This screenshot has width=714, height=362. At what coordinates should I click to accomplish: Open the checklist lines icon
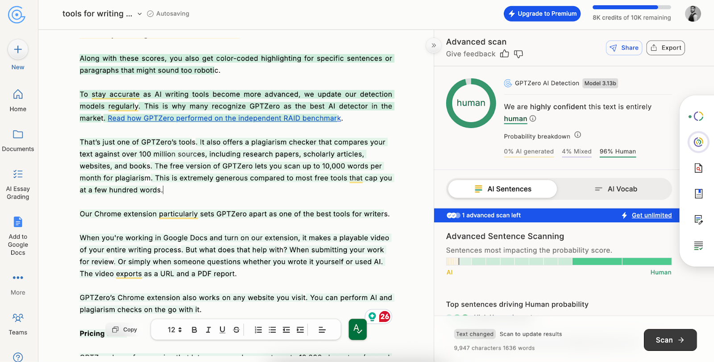pyautogui.click(x=698, y=245)
